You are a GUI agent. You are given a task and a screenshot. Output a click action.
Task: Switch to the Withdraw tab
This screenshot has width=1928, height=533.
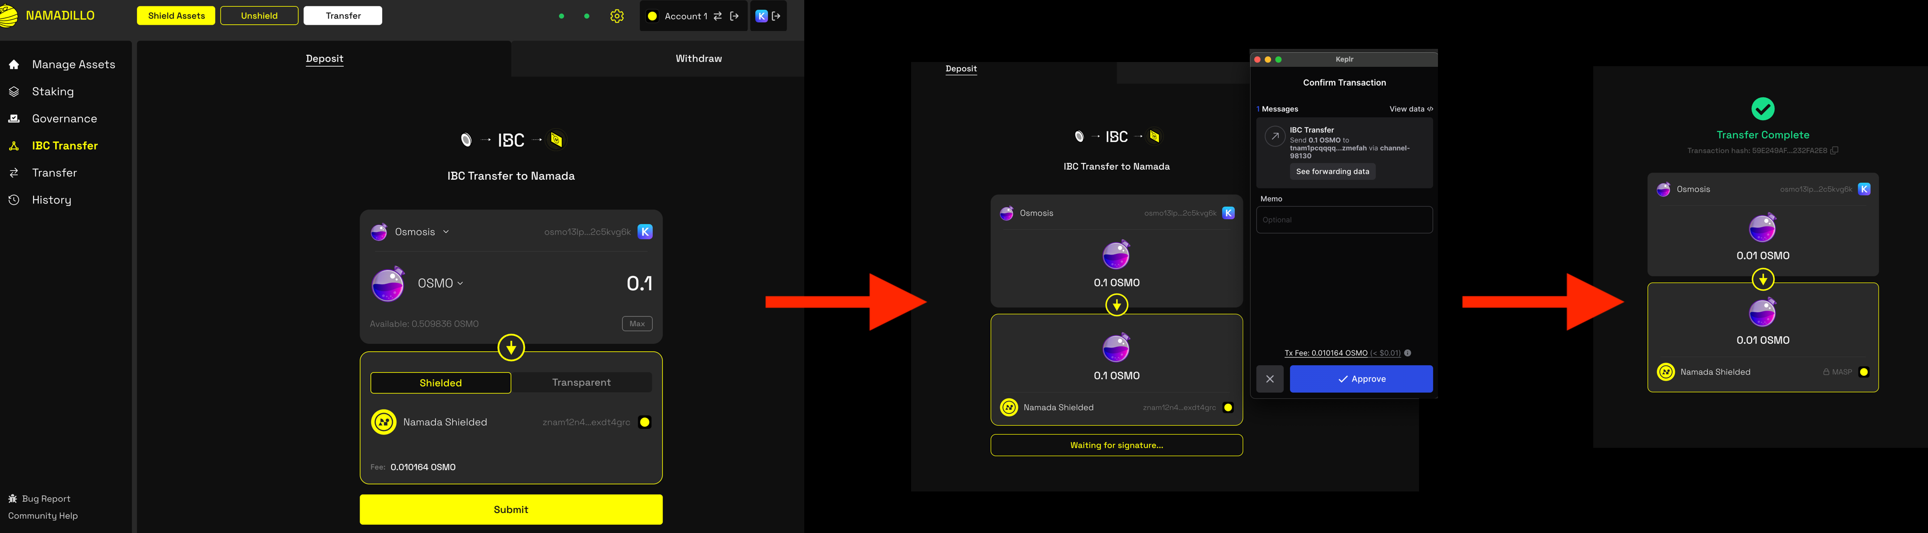point(698,58)
